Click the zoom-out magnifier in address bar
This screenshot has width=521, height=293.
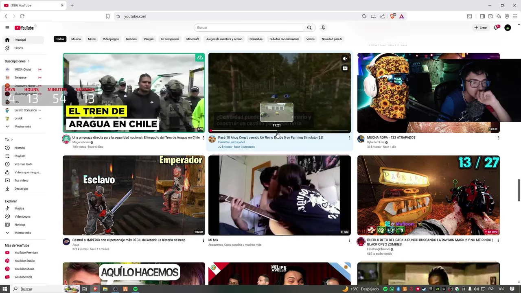tap(364, 16)
